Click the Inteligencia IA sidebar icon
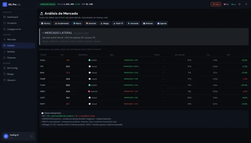Screen dimensions: 251x143 (x=4, y=29)
